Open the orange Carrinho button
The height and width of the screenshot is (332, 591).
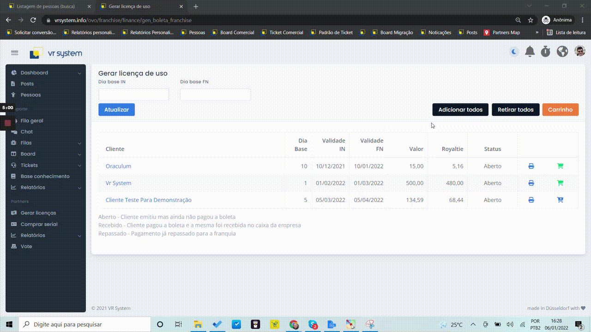(560, 110)
